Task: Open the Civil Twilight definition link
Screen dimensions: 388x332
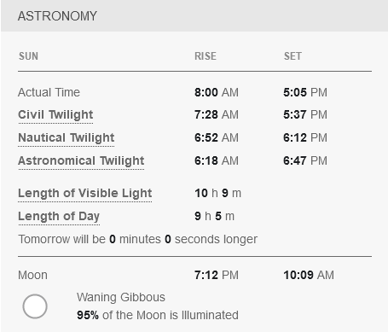Action: coord(55,115)
